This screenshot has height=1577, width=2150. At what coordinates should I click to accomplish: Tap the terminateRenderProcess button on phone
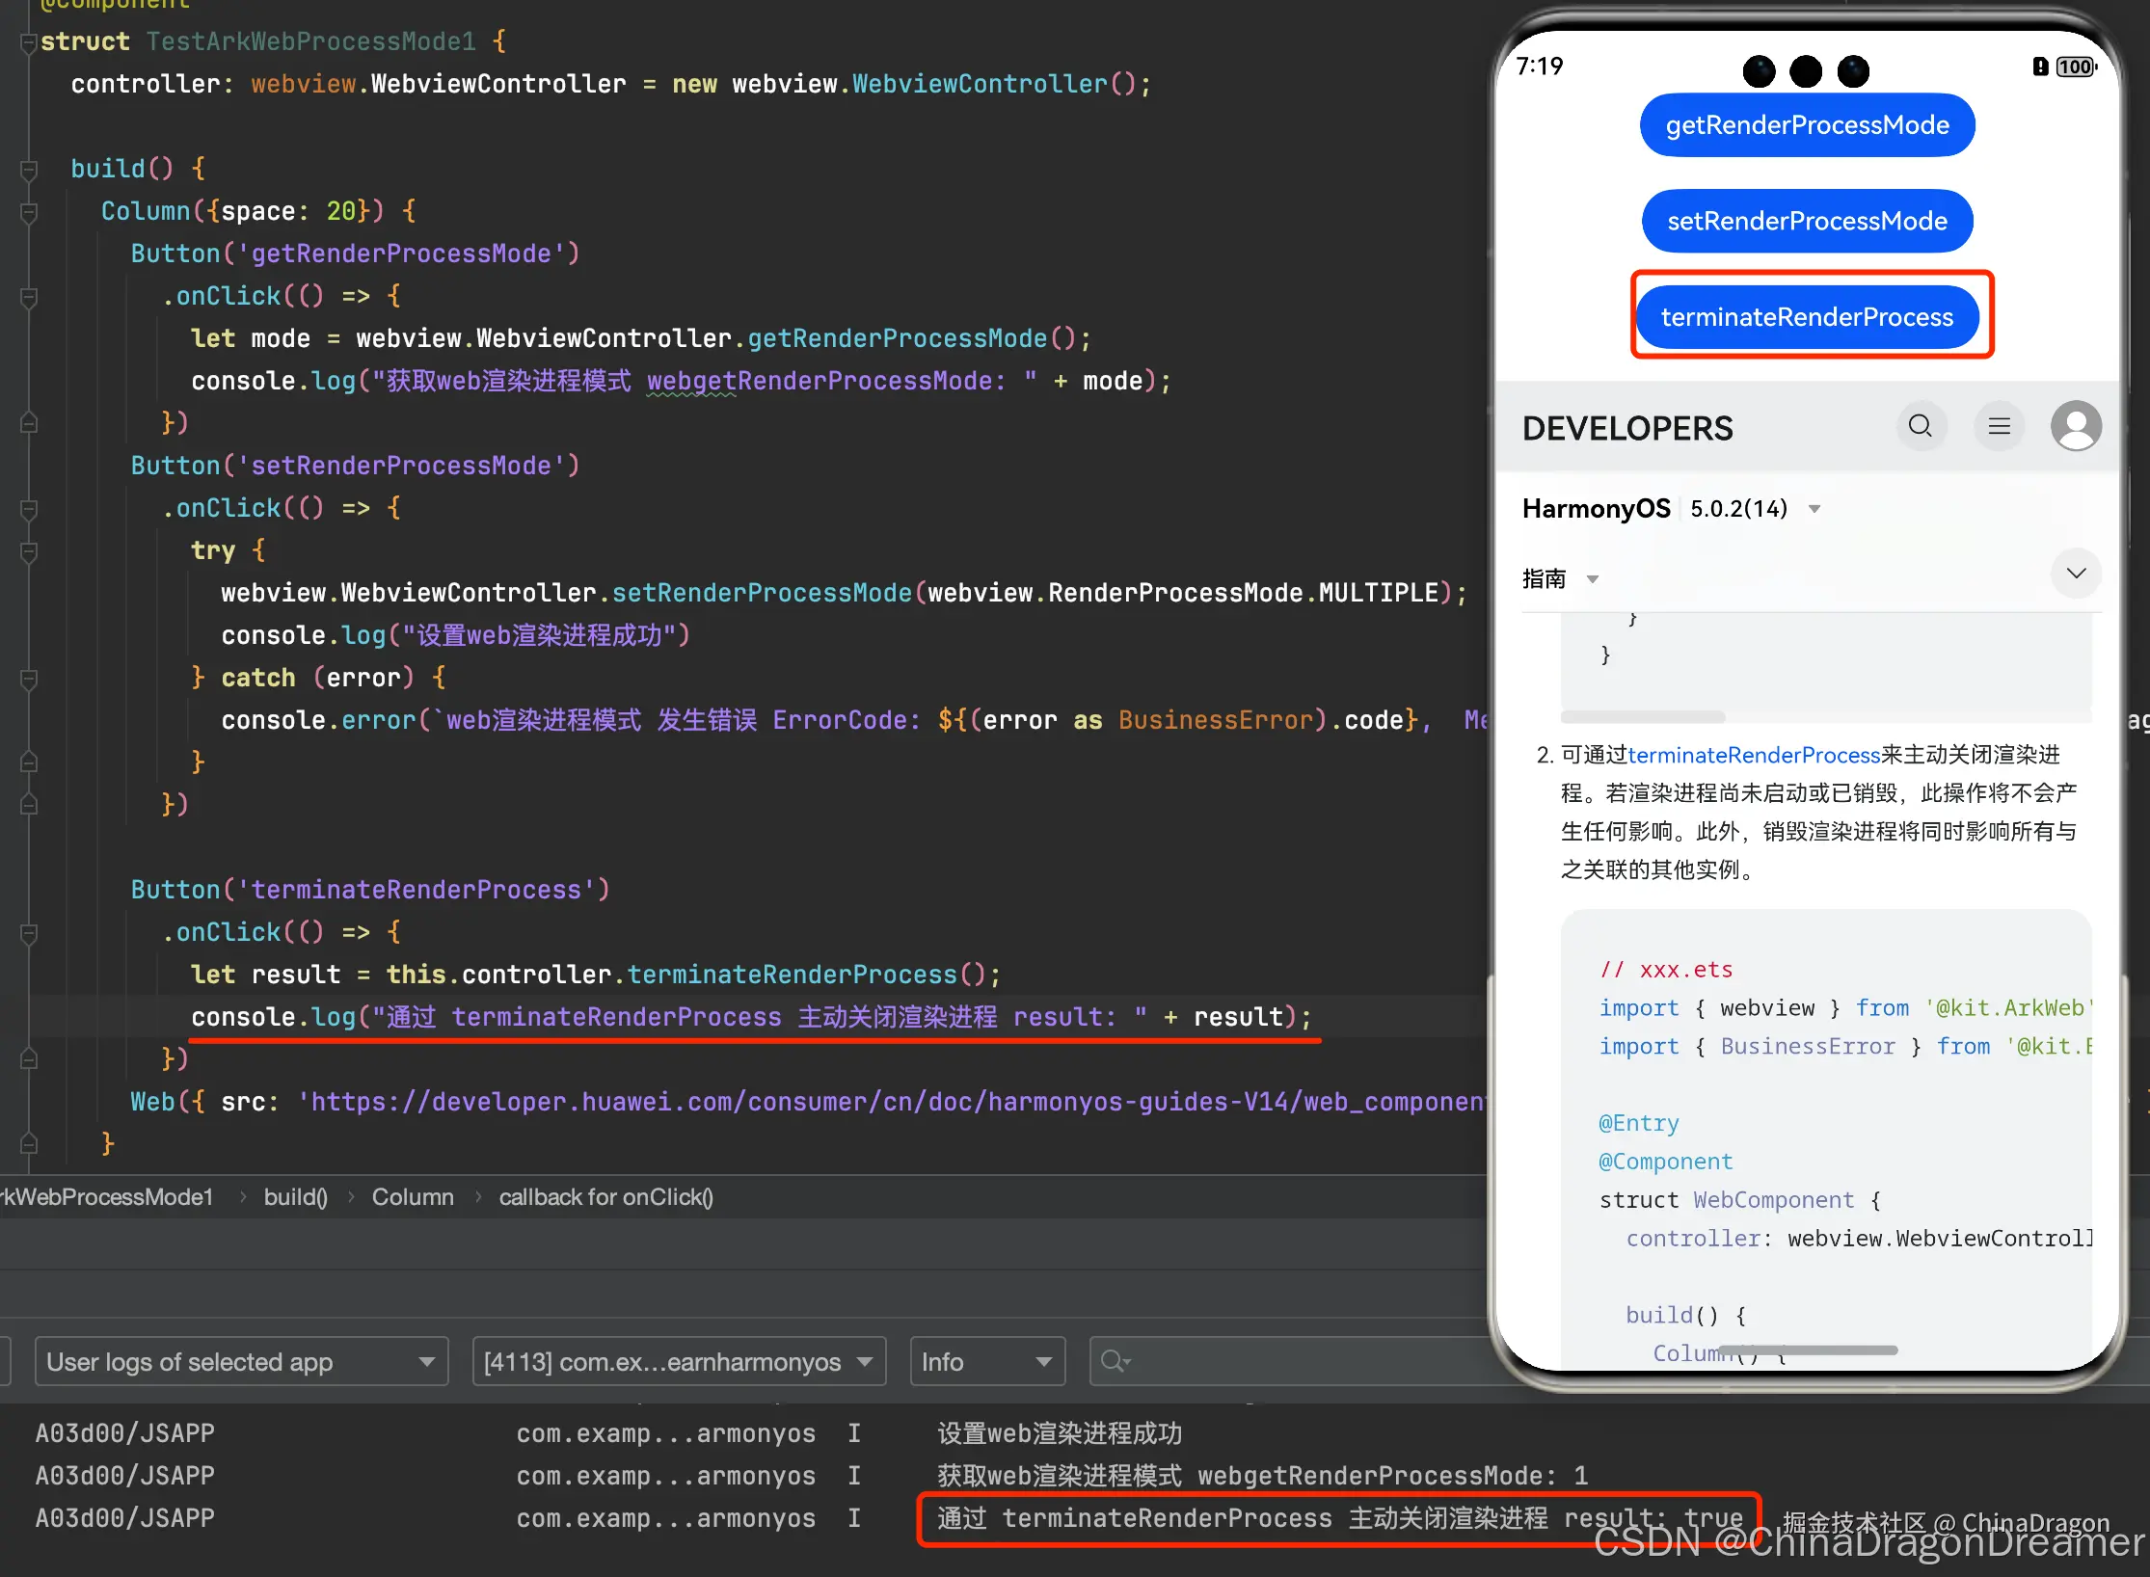(x=1807, y=317)
